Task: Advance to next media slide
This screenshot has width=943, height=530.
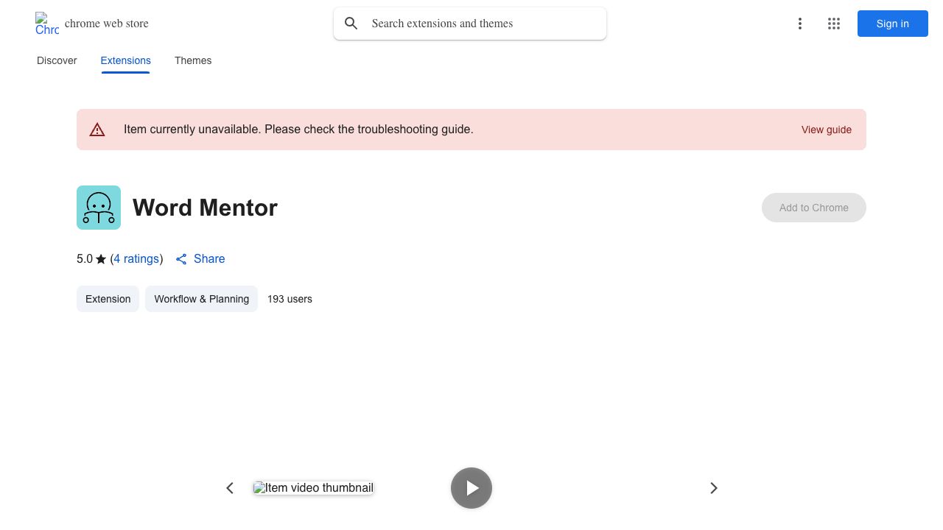Action: [x=713, y=488]
